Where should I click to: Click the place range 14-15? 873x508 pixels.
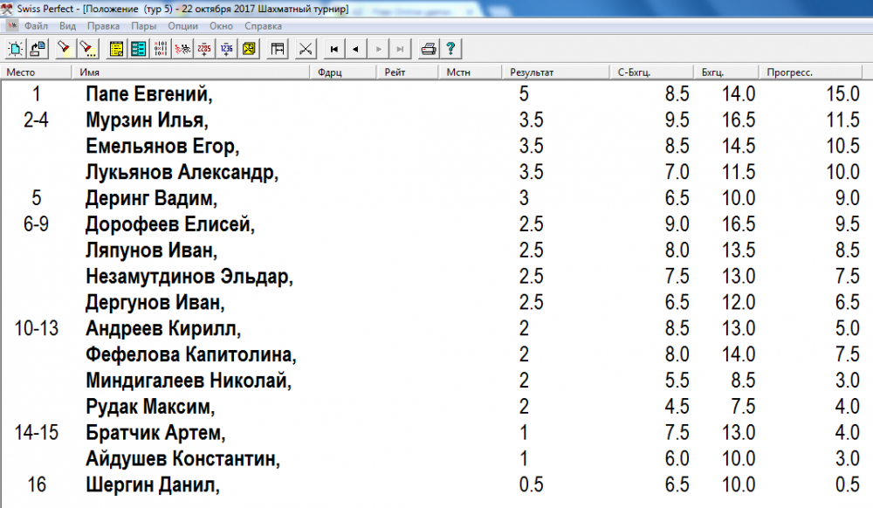coord(36,433)
